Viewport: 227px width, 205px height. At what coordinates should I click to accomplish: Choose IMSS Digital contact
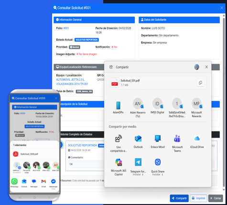[x=157, y=106]
